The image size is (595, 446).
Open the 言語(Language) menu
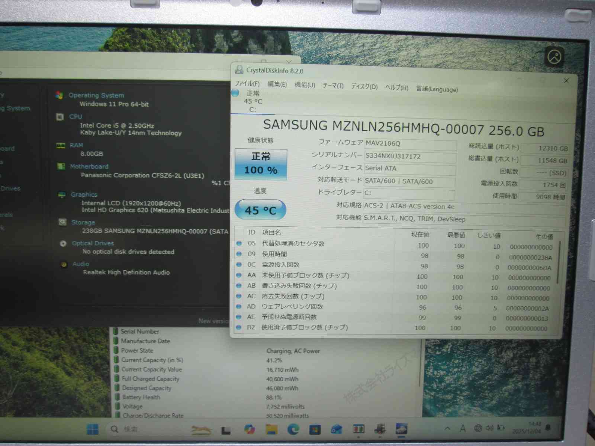pos(437,89)
